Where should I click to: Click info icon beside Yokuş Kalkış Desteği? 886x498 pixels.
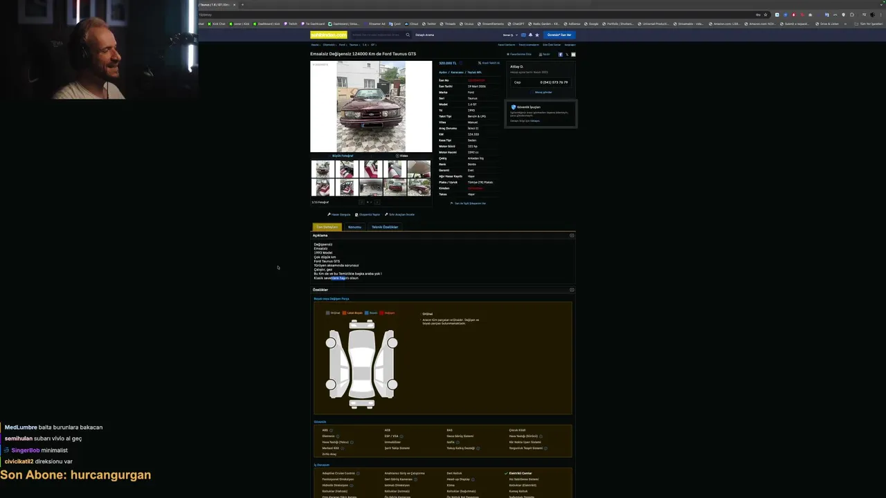[478, 448]
